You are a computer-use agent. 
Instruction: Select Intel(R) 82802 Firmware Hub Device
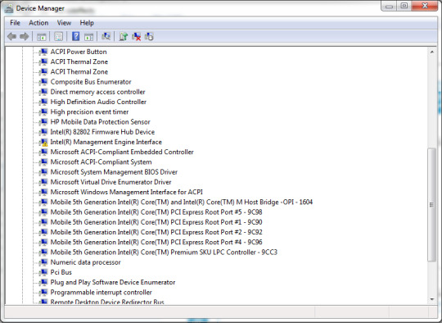[x=102, y=132]
